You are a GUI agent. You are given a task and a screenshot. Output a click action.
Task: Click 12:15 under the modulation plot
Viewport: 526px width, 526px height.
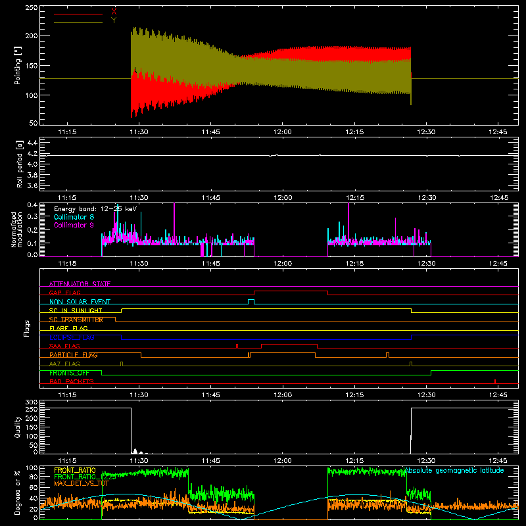coord(354,264)
